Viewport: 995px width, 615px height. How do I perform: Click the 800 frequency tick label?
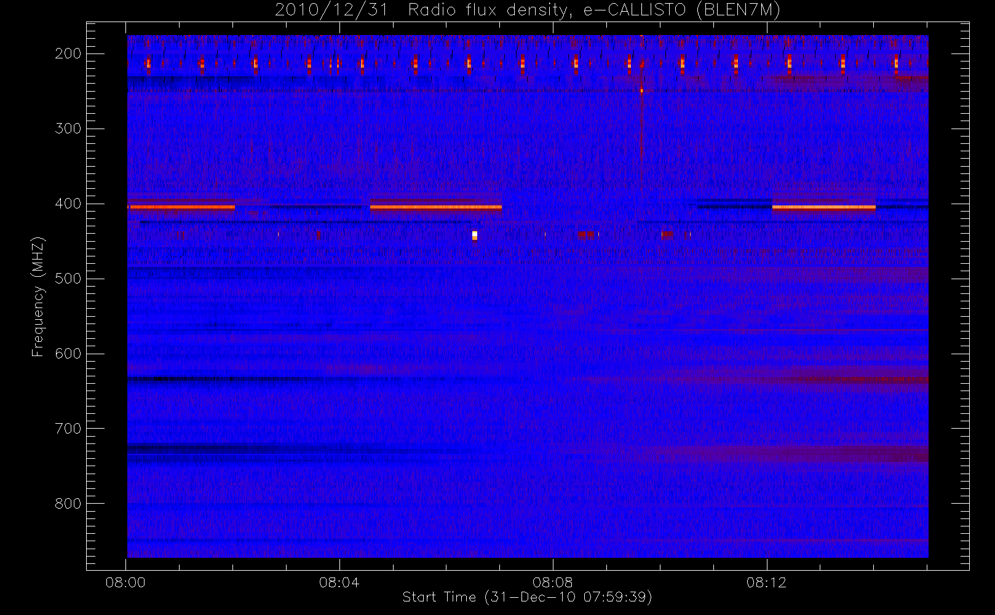68,504
